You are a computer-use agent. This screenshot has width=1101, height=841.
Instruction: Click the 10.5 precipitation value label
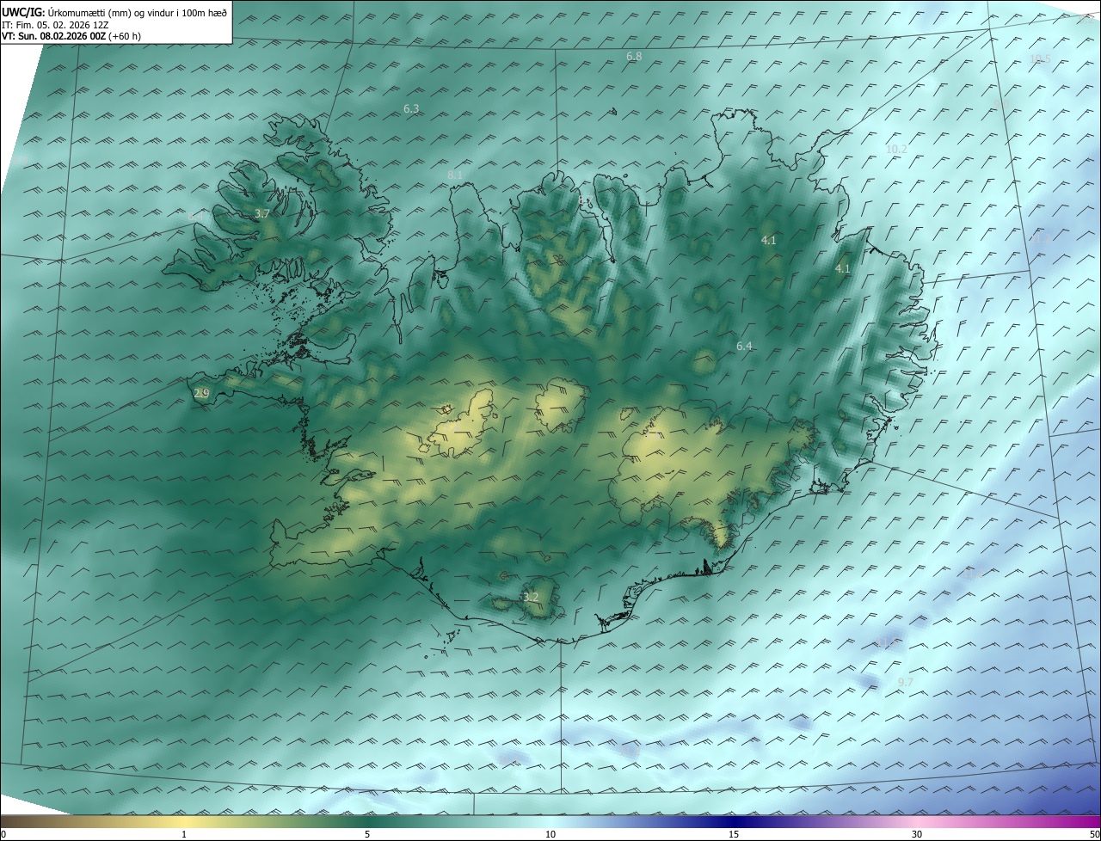pos(1040,58)
